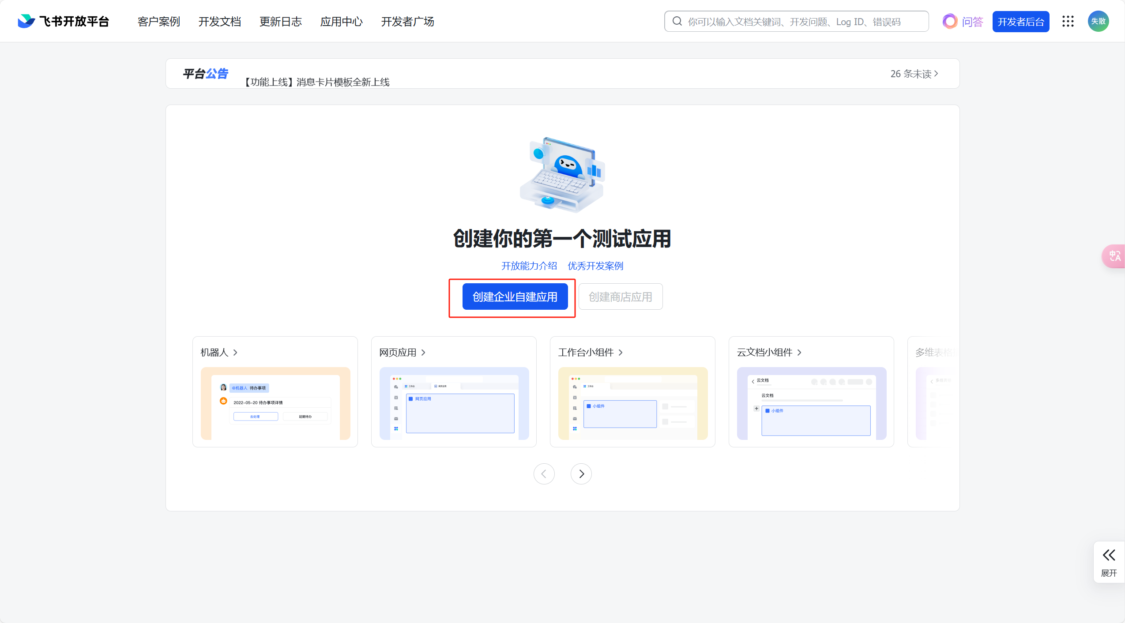Expand the 机器人 category chevron
The image size is (1125, 623).
(x=235, y=353)
